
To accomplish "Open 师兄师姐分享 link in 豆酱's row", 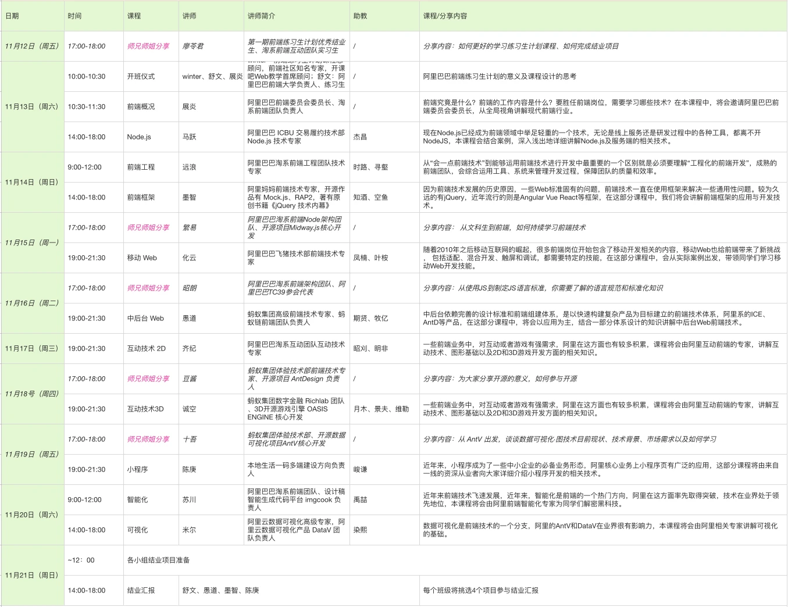I will [x=148, y=379].
